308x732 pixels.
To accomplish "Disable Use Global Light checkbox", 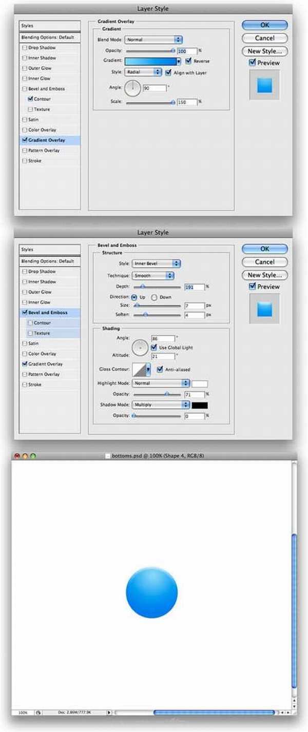I will click(x=155, y=348).
